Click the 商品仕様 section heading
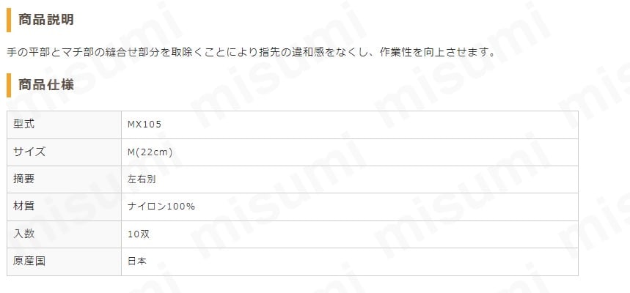The image size is (630, 293). [x=45, y=85]
